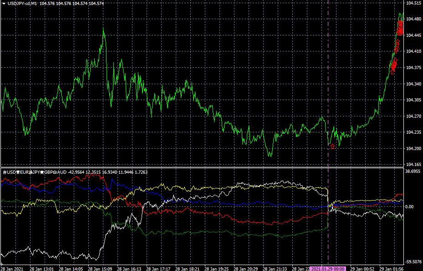Click price label 104.165 on the axis
The height and width of the screenshot is (271, 423).
pos(413,164)
